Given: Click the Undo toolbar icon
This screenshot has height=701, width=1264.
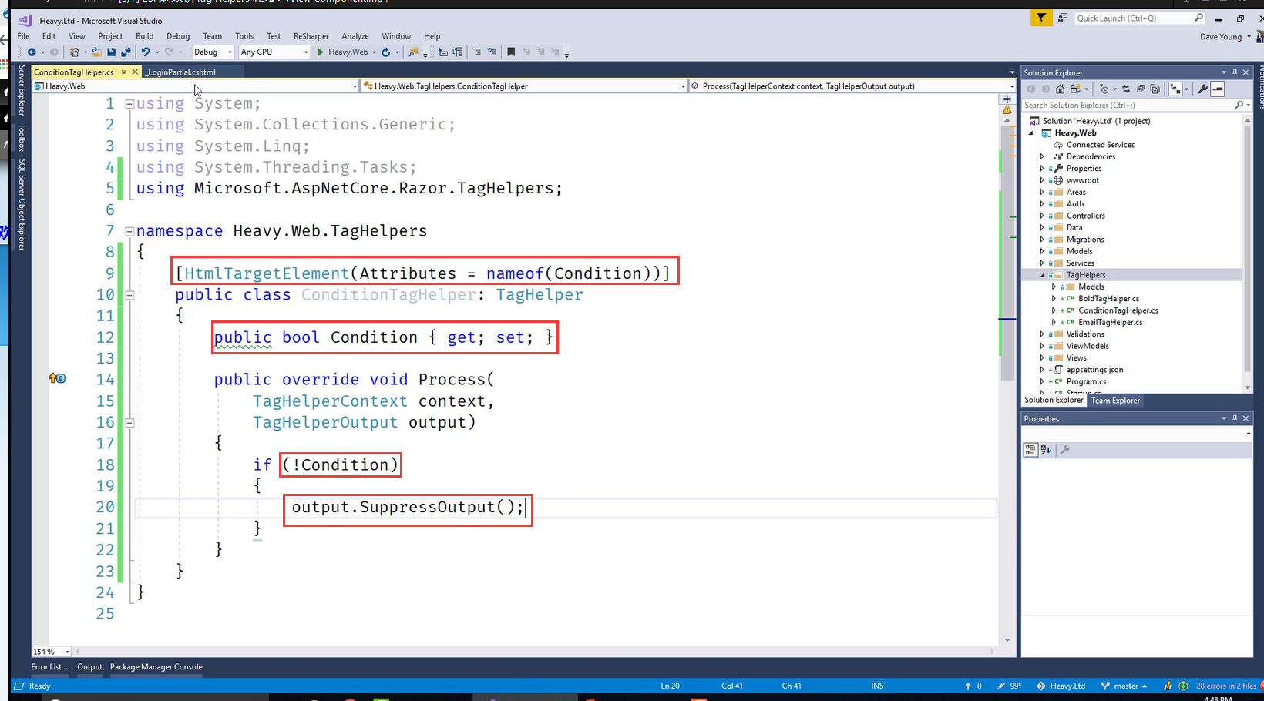Looking at the screenshot, I should [145, 52].
